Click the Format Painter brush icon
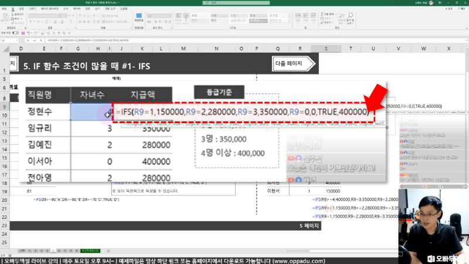Image resolution: width=469 pixels, height=264 pixels. point(12,23)
